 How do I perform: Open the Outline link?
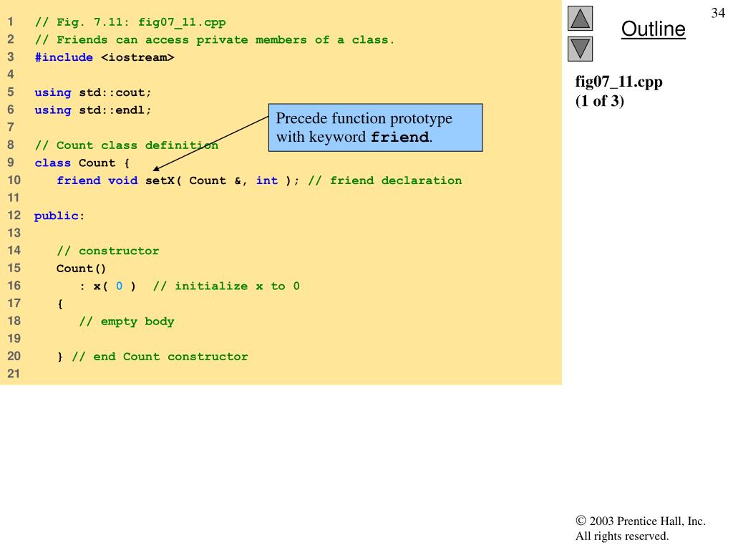[653, 29]
